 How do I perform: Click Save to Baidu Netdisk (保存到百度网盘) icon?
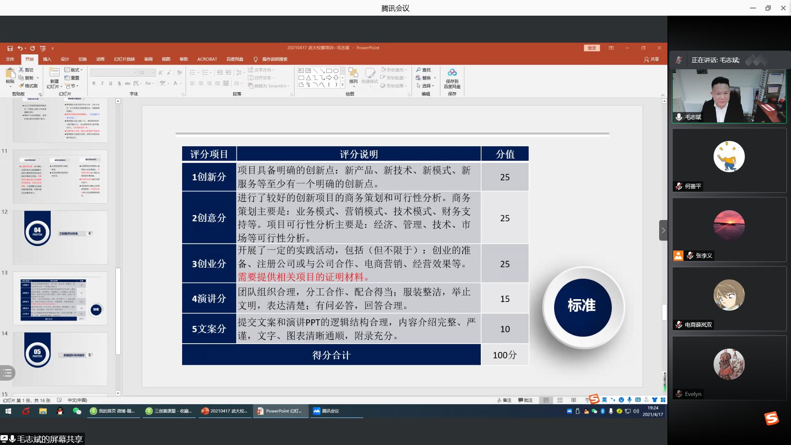click(x=452, y=73)
